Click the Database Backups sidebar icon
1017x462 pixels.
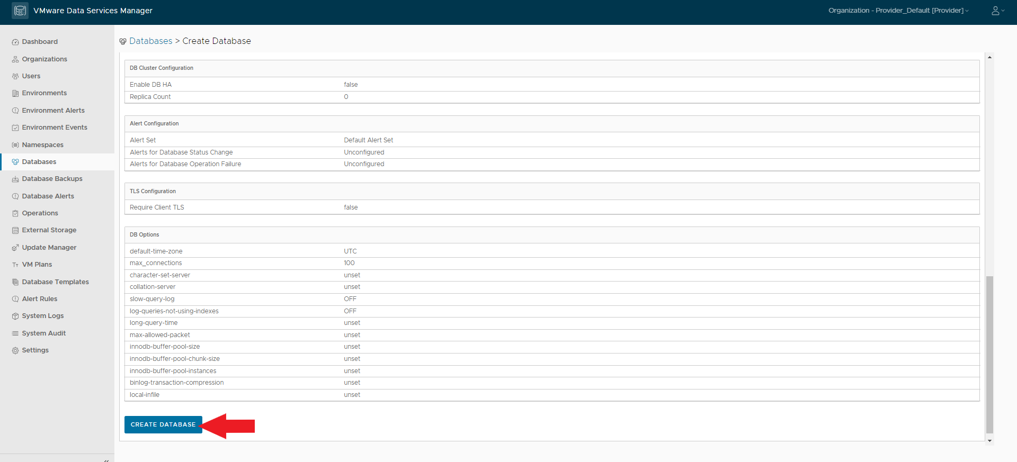(15, 179)
